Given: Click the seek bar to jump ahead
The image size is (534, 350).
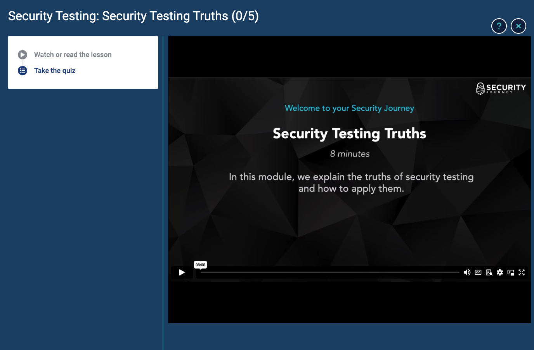Looking at the screenshot, I should point(349,272).
